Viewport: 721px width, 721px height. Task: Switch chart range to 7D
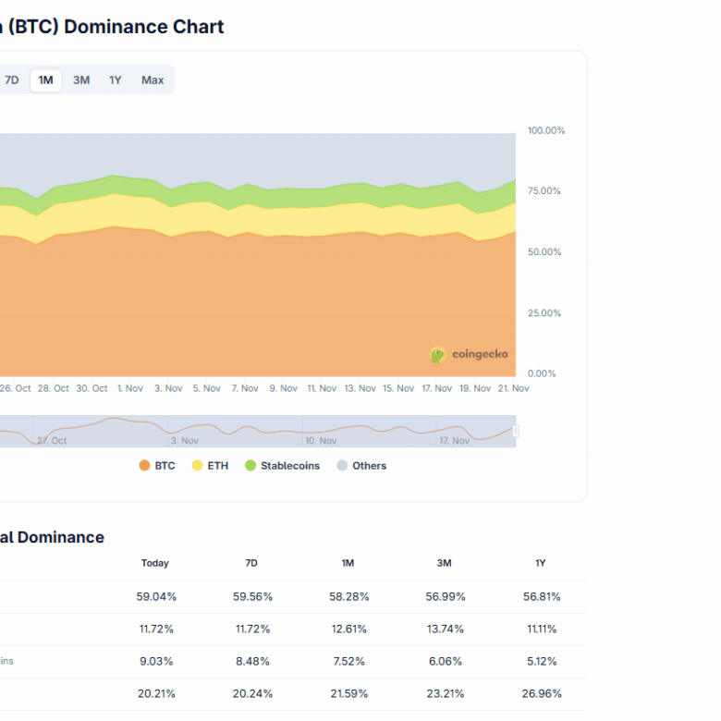click(12, 80)
